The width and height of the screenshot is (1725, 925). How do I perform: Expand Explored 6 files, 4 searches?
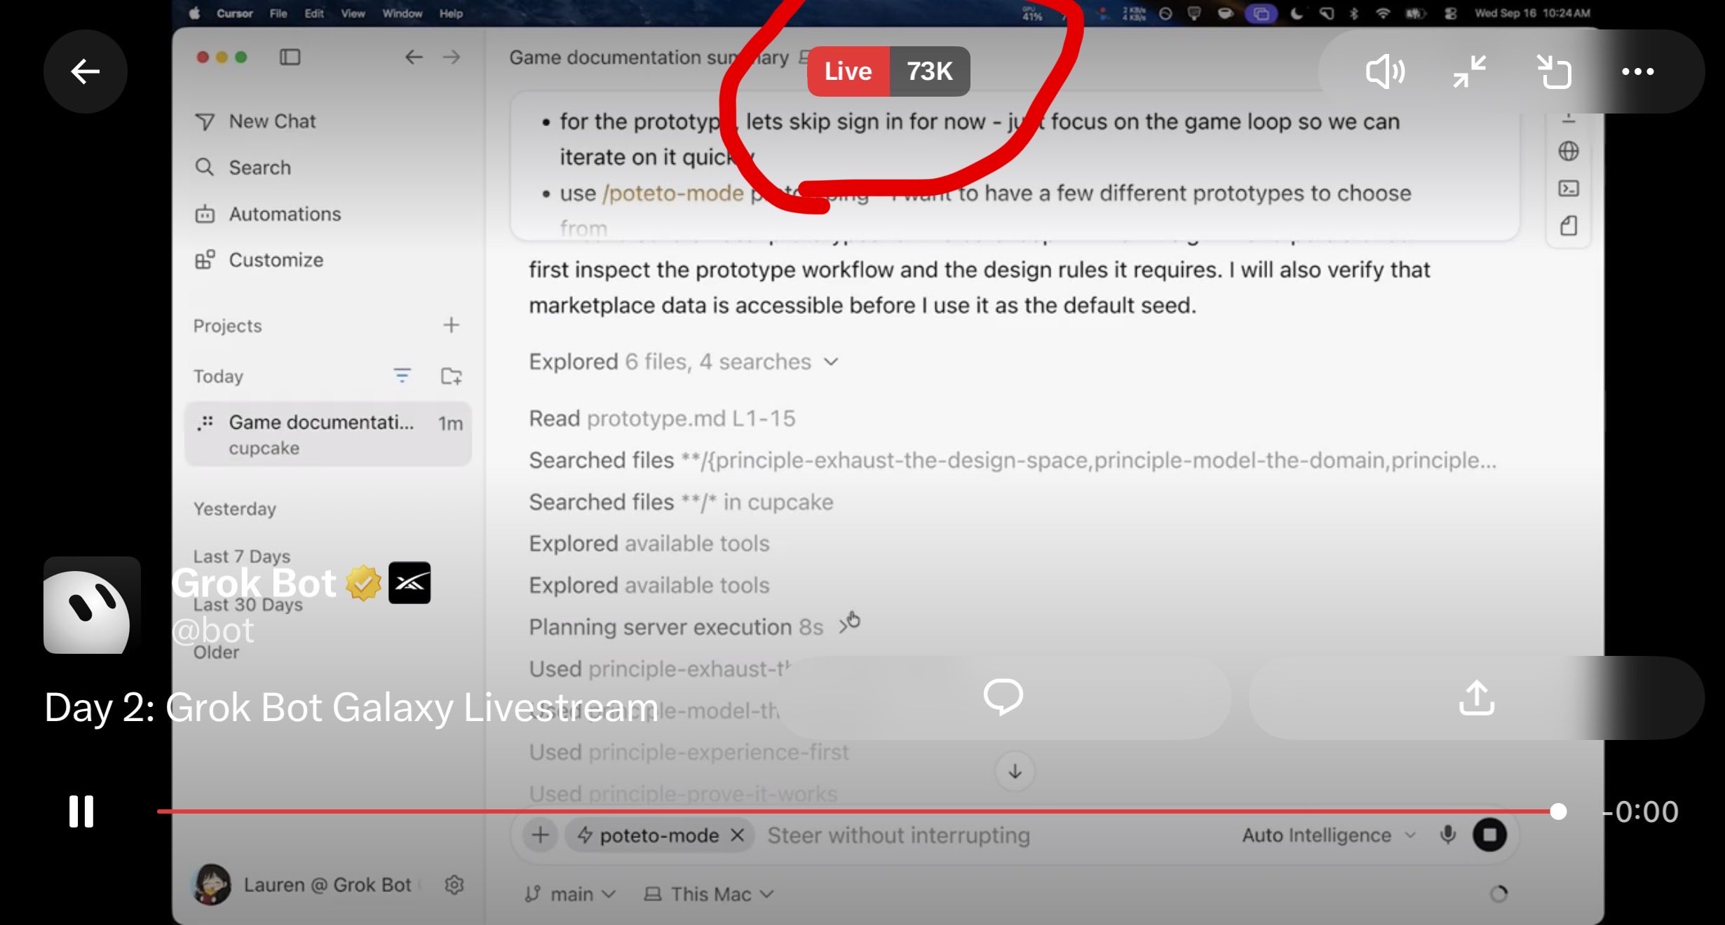point(684,362)
